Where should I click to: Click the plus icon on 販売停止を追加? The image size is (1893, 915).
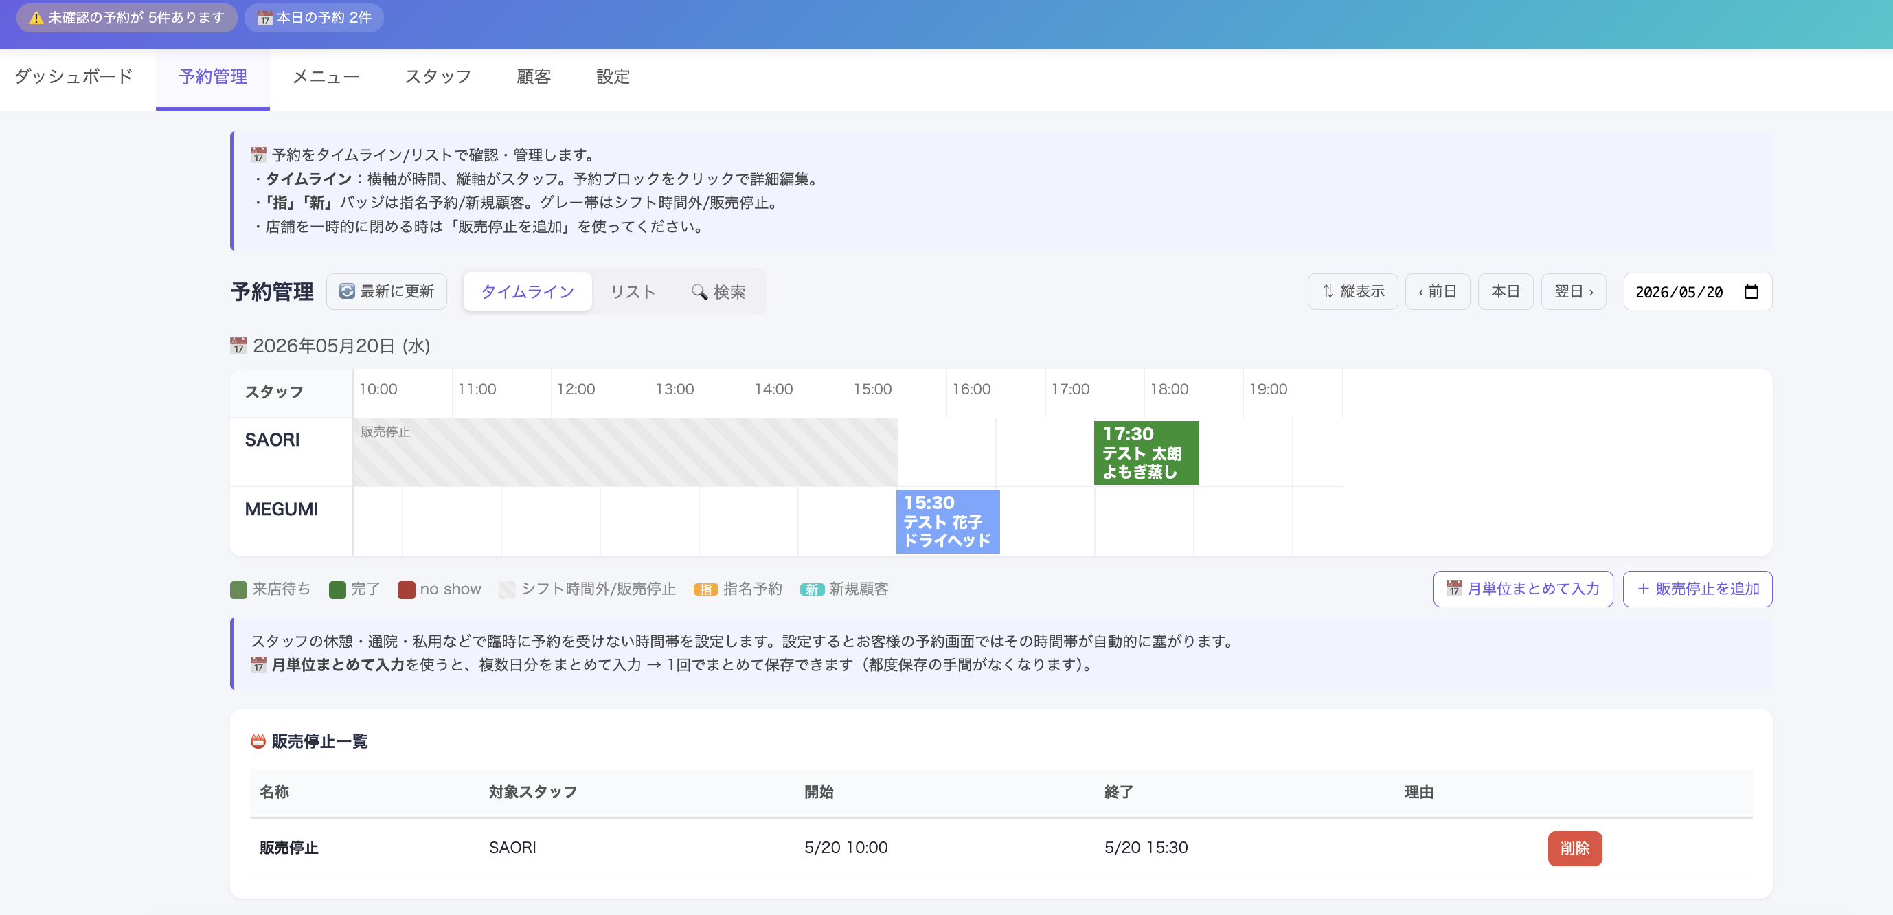pyautogui.click(x=1643, y=588)
